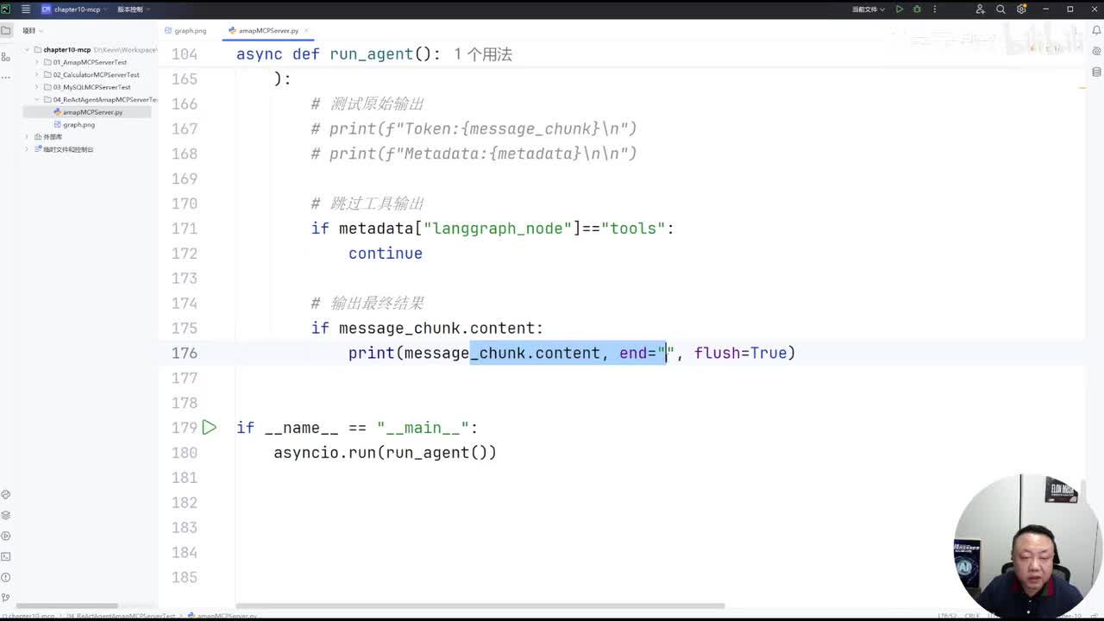This screenshot has height=621, width=1104.
Task: Open IDE settings gear
Action: pyautogui.click(x=1021, y=9)
